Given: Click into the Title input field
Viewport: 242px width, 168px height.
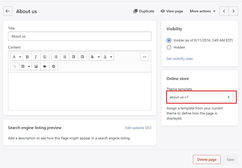Looking at the screenshot, I should [80, 36].
